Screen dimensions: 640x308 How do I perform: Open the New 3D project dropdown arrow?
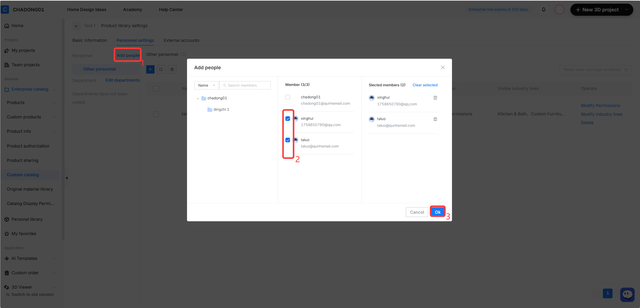[627, 10]
